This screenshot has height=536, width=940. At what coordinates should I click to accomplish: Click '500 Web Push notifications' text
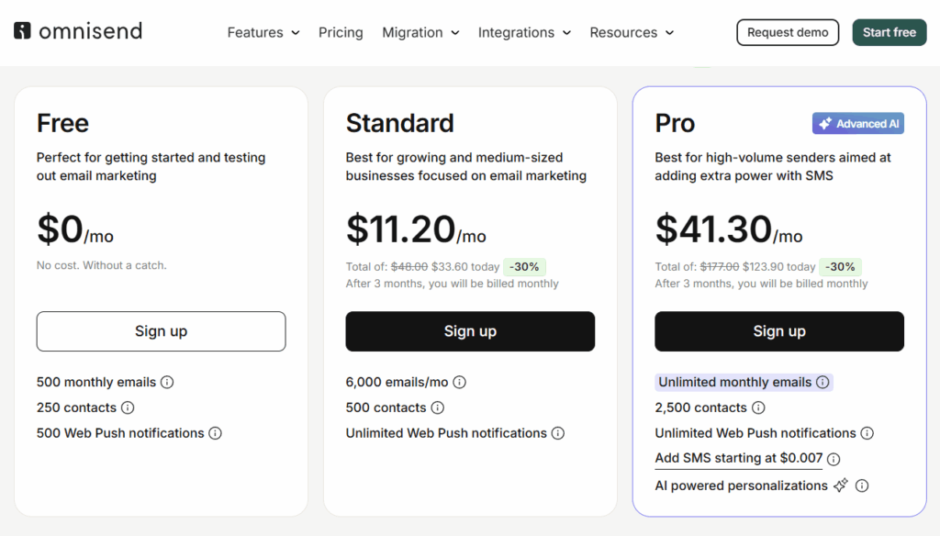tap(120, 433)
